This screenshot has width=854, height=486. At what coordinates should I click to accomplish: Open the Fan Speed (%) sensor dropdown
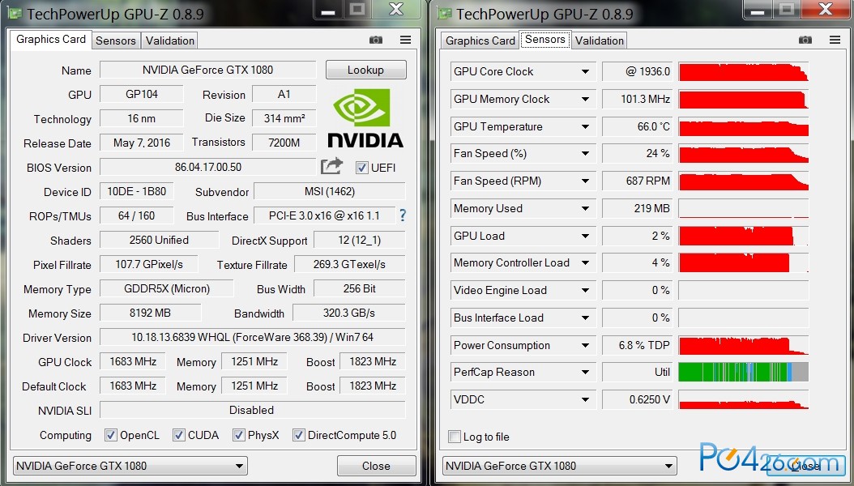585,153
